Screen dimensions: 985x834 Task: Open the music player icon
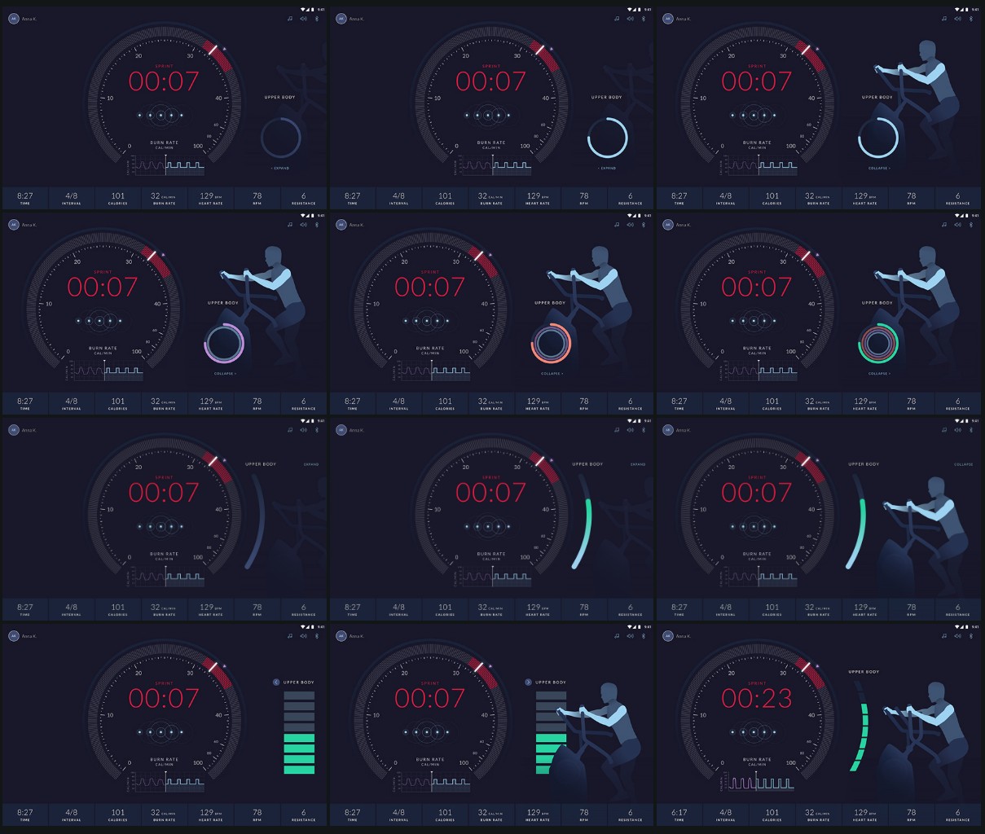pos(290,18)
